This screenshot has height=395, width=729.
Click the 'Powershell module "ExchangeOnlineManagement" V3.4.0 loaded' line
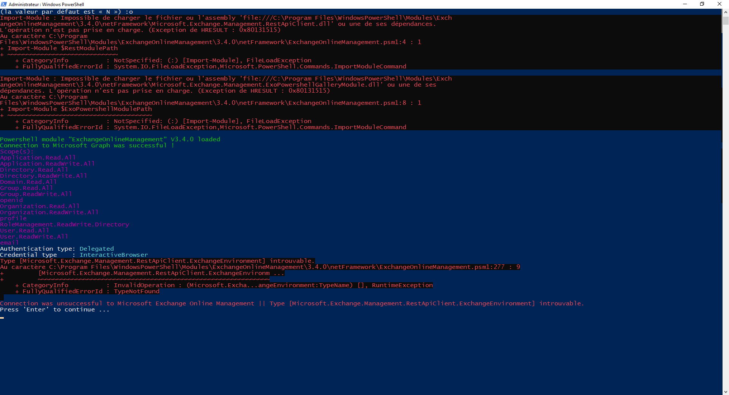pyautogui.click(x=110, y=139)
